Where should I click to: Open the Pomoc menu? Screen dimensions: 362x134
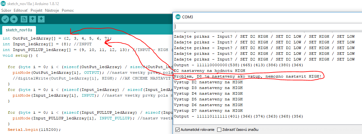click(68, 10)
